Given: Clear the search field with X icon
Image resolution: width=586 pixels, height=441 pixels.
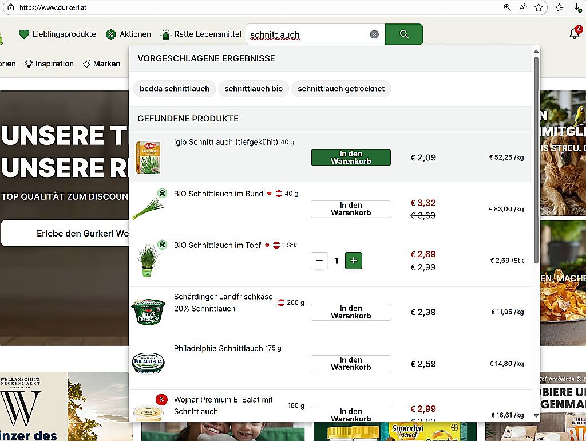Looking at the screenshot, I should 374,34.
